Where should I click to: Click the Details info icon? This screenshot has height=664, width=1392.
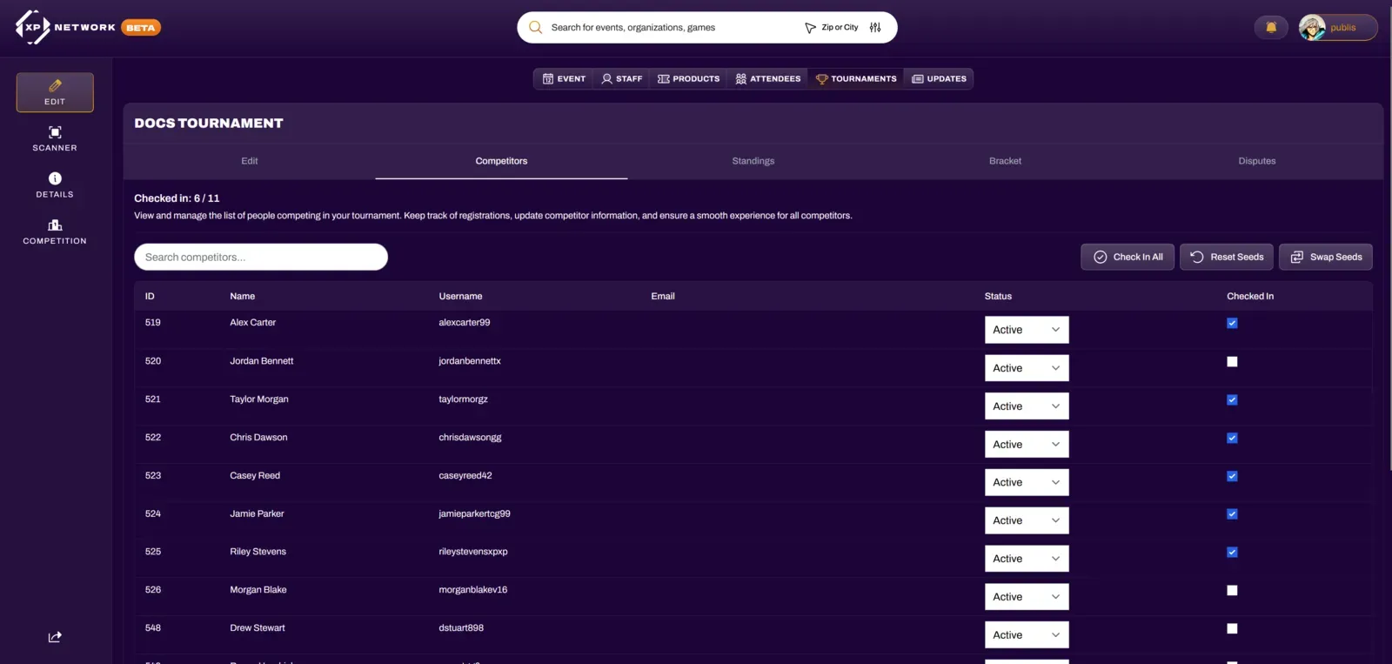tap(55, 178)
